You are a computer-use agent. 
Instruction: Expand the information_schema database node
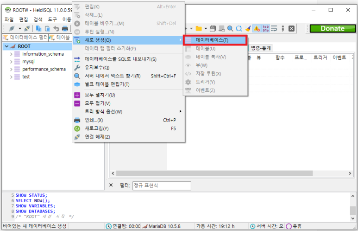tap(11, 54)
